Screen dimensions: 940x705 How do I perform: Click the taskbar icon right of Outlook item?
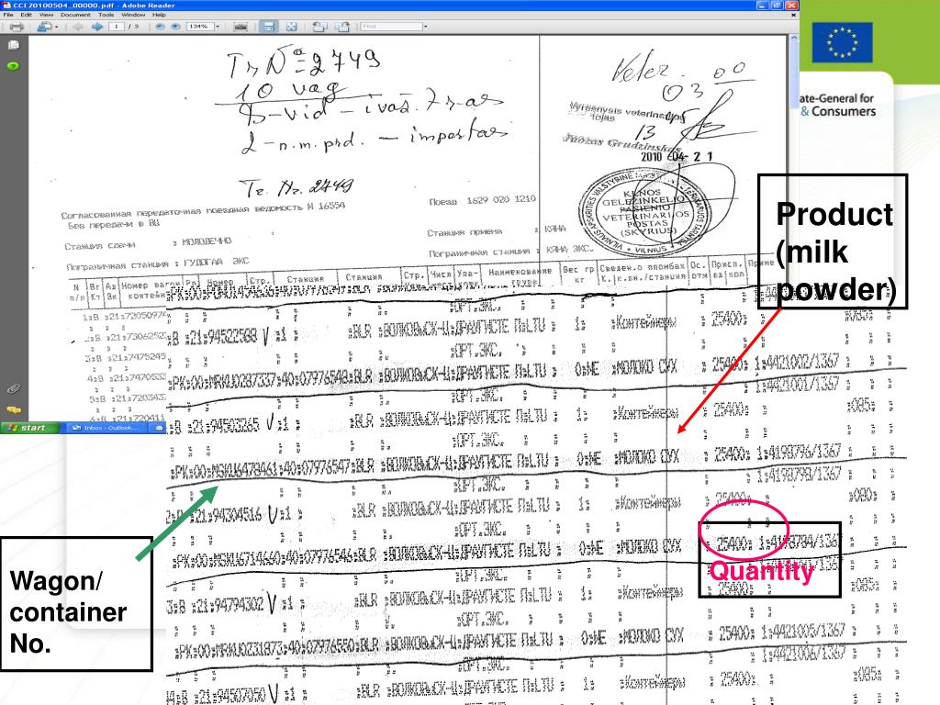coord(159,428)
